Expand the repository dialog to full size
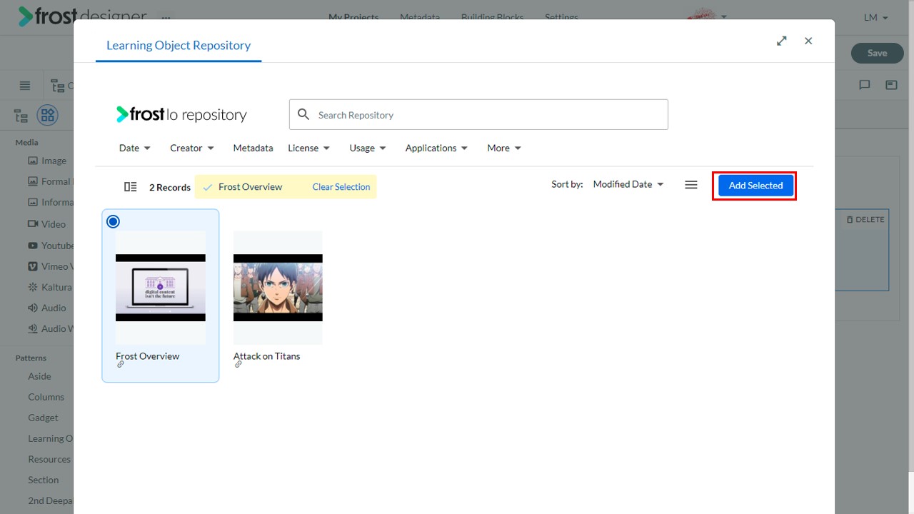Viewport: 914px width, 514px height. point(782,41)
